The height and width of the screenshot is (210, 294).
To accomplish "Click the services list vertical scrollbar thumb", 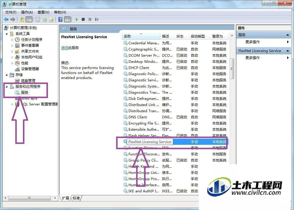I will [x=232, y=68].
